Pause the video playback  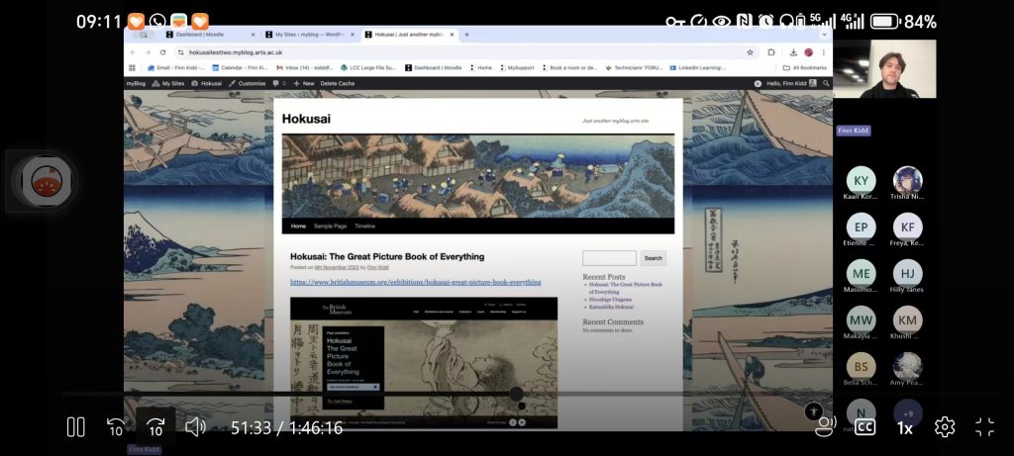pos(75,427)
